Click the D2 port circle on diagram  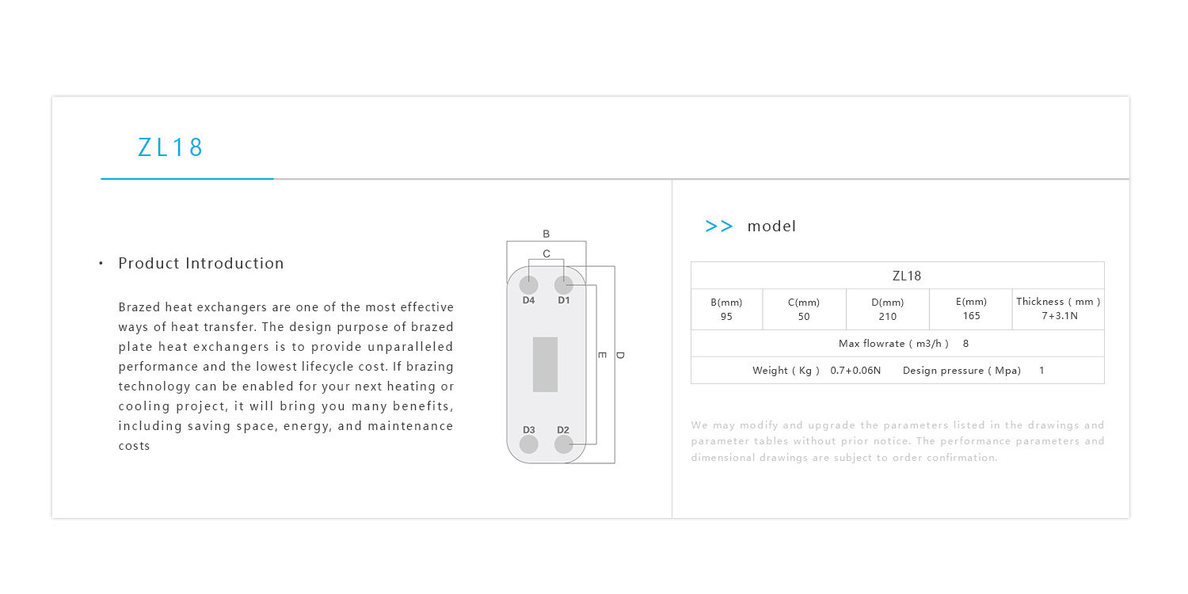tap(563, 444)
